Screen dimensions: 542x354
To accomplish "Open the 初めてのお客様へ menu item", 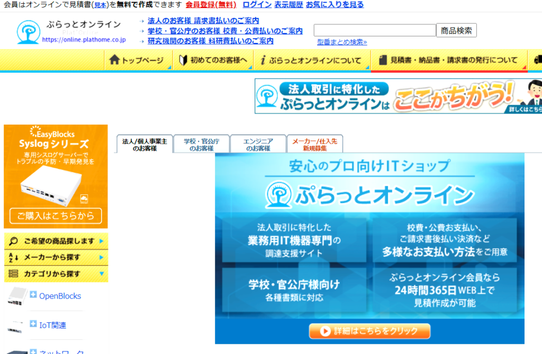I will click(213, 60).
